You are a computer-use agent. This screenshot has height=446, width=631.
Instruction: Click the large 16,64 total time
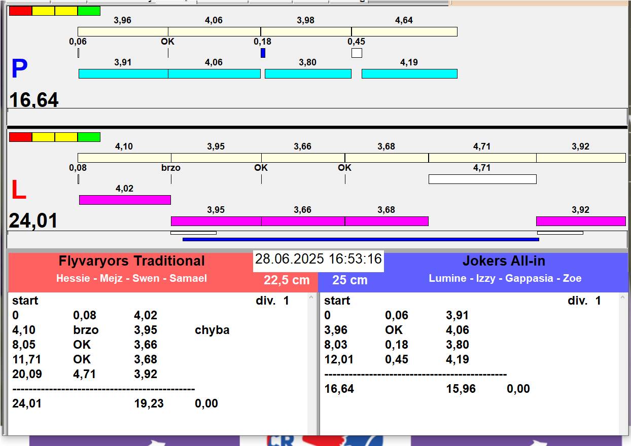(x=34, y=100)
